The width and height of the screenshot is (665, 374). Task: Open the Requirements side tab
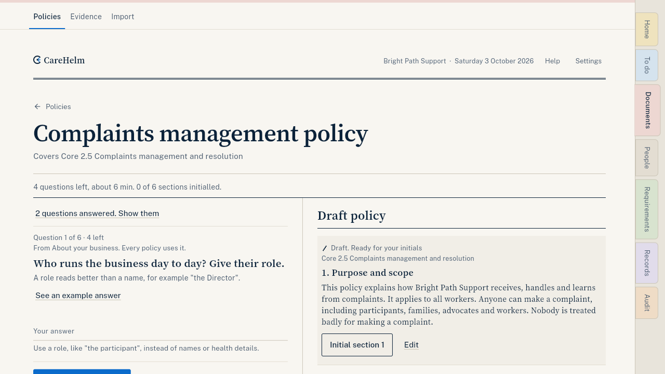(x=647, y=209)
